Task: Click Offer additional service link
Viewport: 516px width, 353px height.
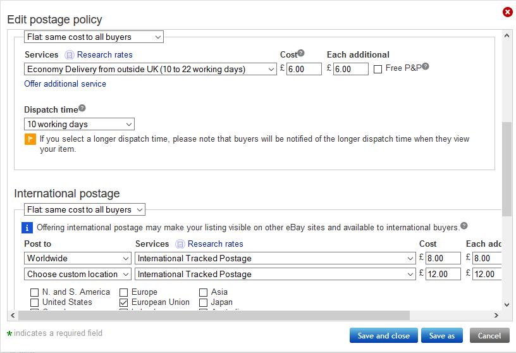Action: point(65,84)
